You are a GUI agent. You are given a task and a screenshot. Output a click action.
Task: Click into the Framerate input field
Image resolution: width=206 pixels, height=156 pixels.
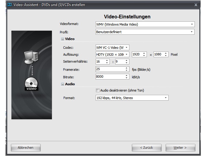(x=110, y=69)
